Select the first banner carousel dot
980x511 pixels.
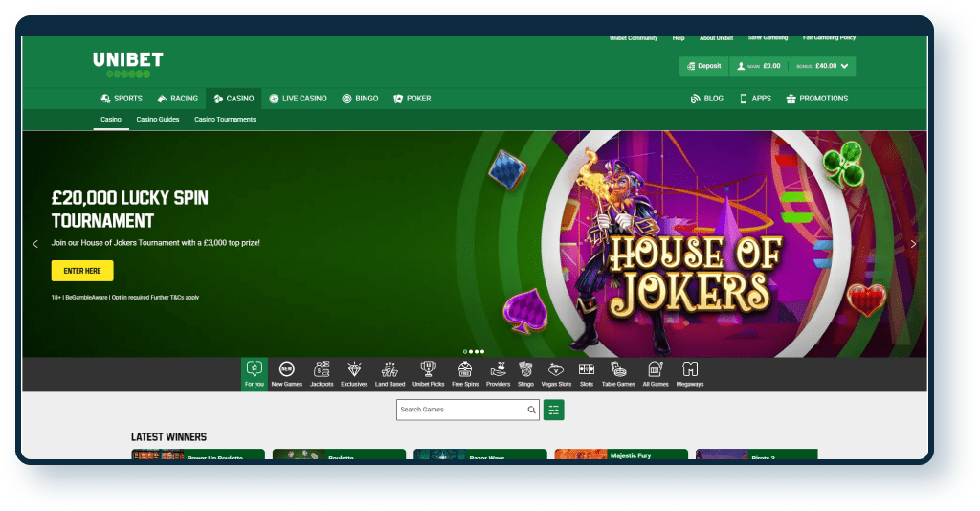point(465,352)
